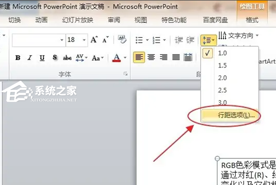Click the bullets list icon
Image resolution: width=276 pixels, height=185 pixels.
tap(139, 40)
